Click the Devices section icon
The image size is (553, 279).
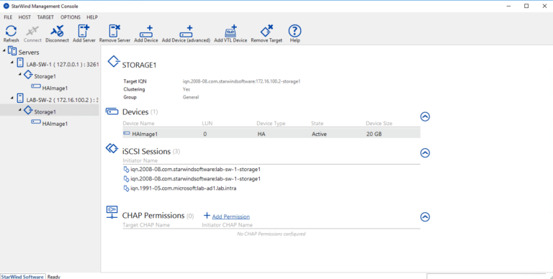pos(112,111)
